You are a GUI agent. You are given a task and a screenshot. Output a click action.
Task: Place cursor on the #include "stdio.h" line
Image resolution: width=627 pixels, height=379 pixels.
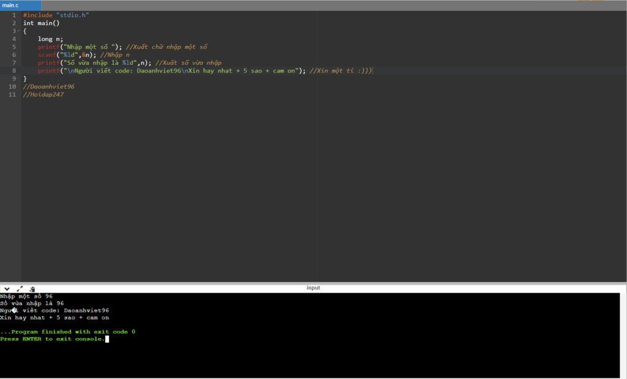[56, 15]
